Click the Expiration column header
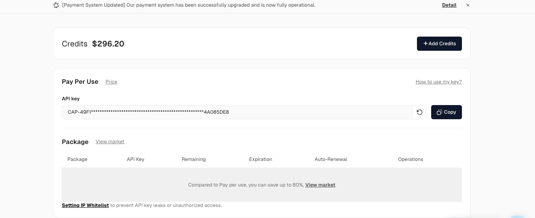Image resolution: width=535 pixels, height=218 pixels. [x=261, y=159]
